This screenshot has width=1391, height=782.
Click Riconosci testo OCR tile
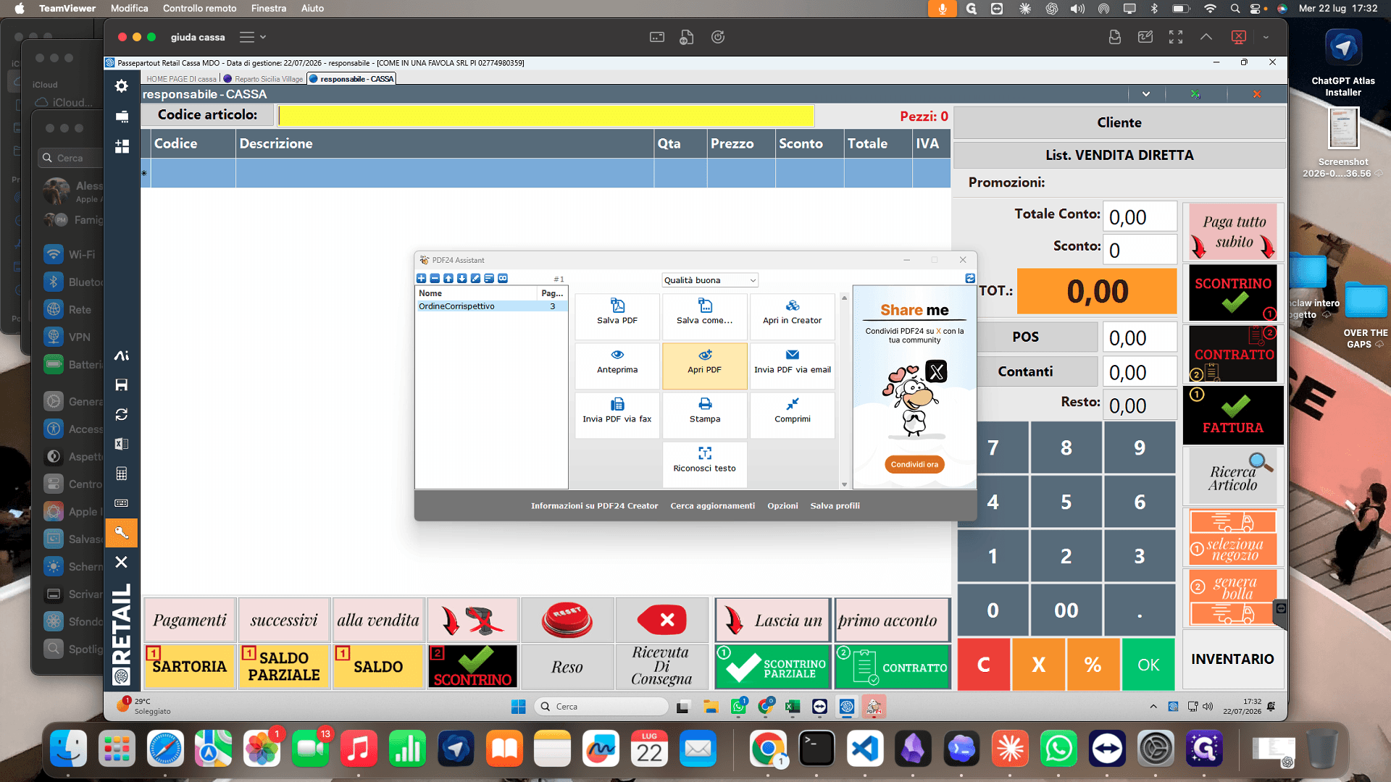click(704, 464)
